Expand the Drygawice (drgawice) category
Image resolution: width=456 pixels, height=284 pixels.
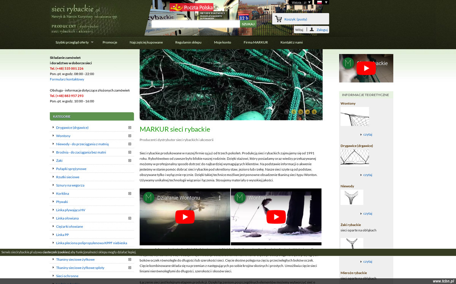click(x=130, y=127)
